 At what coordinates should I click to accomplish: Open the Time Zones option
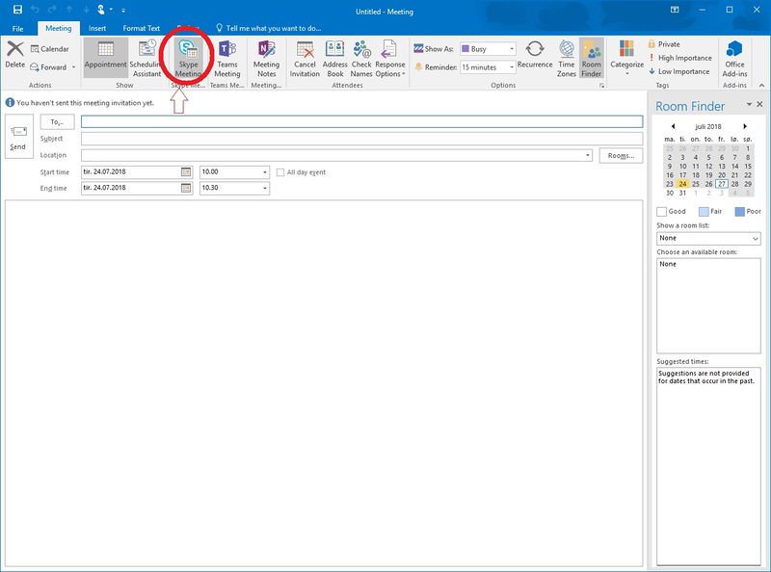(567, 57)
